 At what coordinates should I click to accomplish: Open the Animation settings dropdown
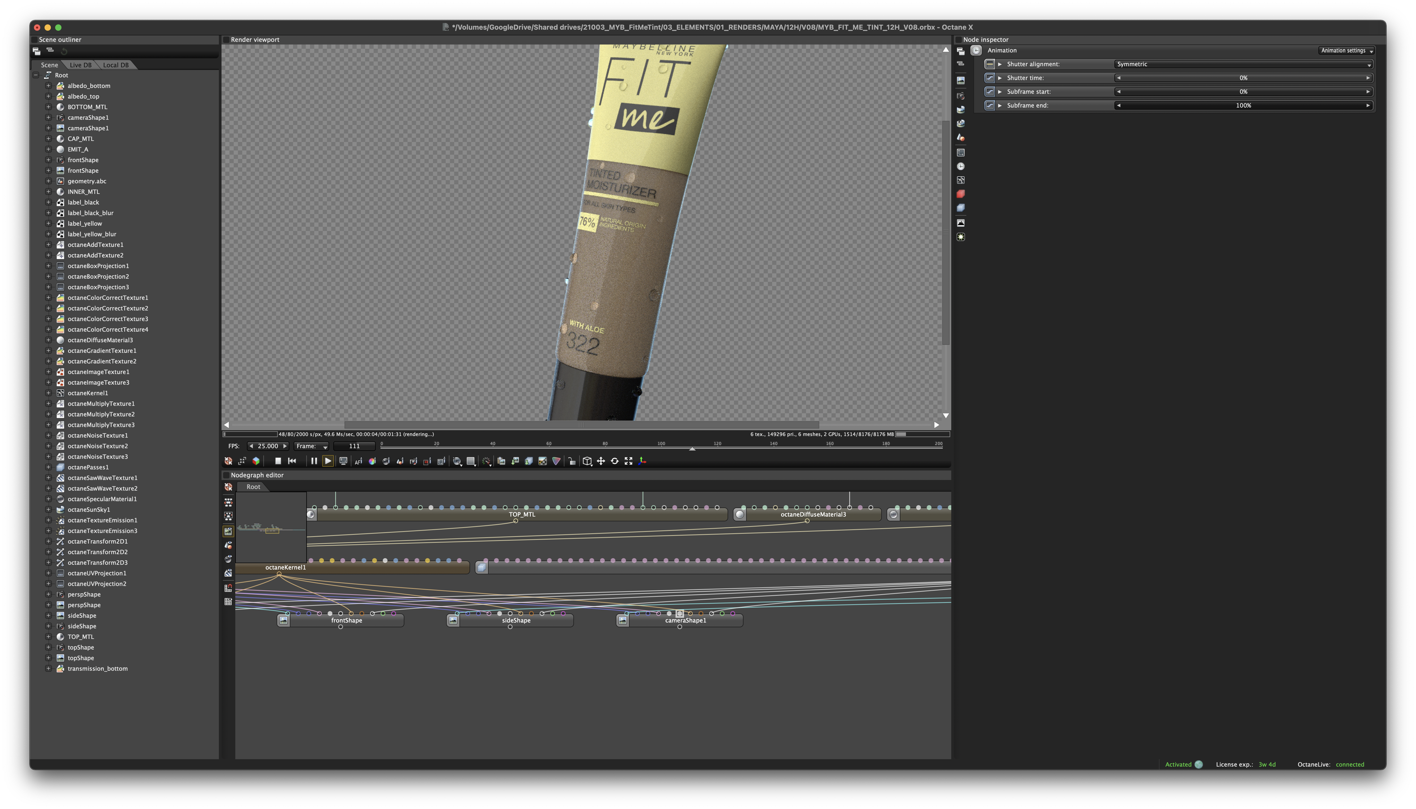click(x=1346, y=51)
